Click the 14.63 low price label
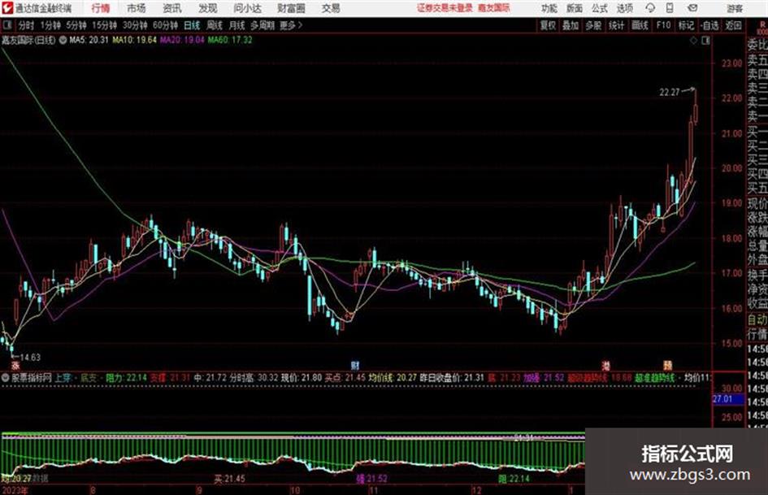Image resolution: width=768 pixels, height=495 pixels. click(30, 358)
